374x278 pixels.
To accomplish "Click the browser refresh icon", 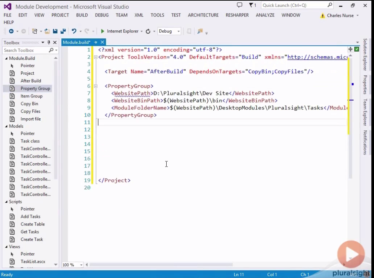I will tap(148, 31).
